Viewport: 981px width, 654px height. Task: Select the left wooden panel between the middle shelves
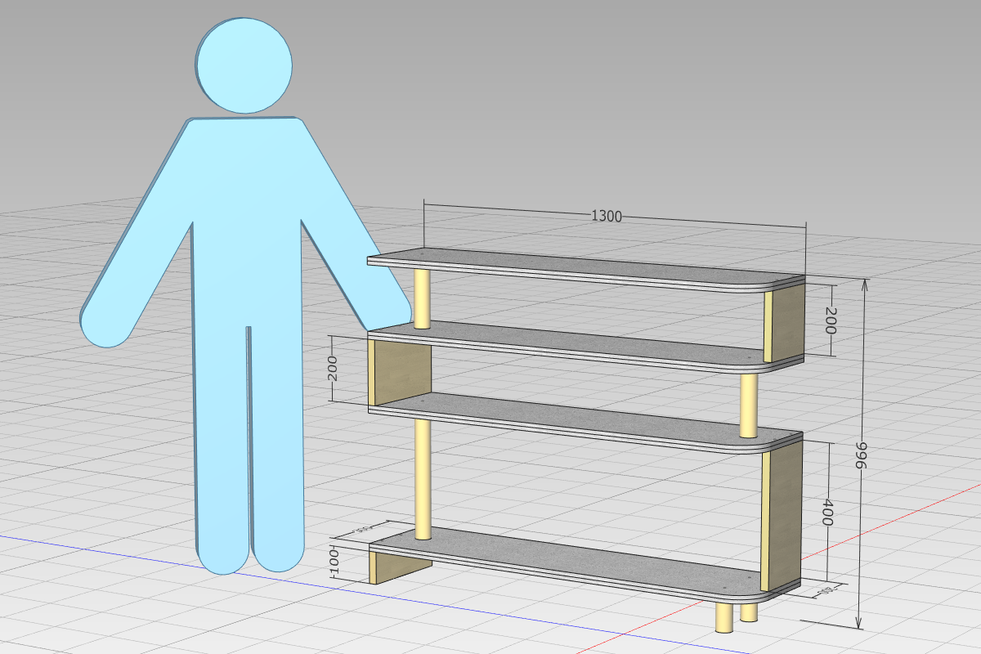400,373
